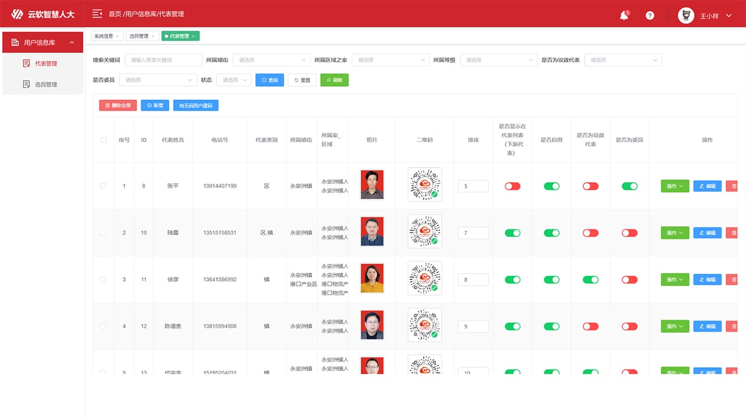The width and height of the screenshot is (746, 419).
Task: Click the red delete icon in 张平's row
Action: pos(733,186)
